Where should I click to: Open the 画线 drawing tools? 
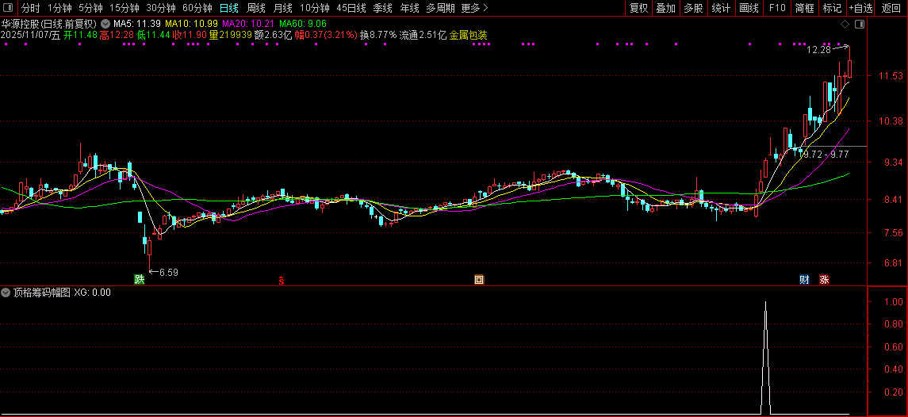click(749, 8)
